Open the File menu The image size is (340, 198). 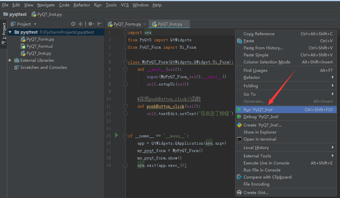pos(5,5)
